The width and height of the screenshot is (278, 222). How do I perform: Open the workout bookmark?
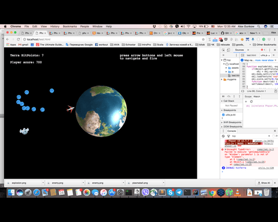point(101,45)
